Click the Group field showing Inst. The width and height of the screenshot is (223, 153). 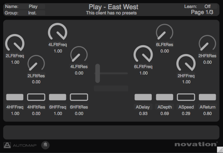click(32, 13)
